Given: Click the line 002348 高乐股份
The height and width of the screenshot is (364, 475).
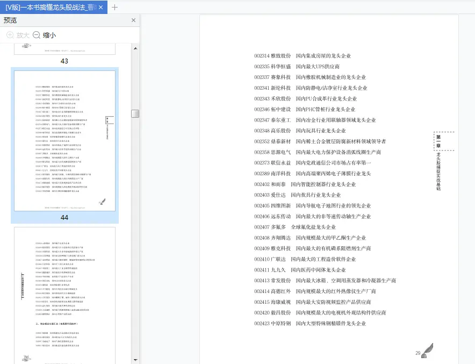Looking at the screenshot, I should coord(300,131).
